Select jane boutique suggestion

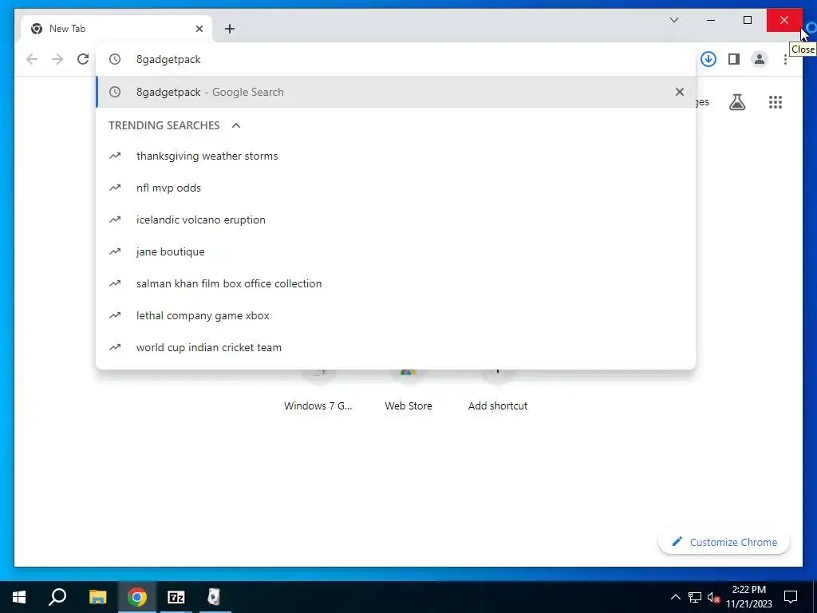click(x=396, y=251)
